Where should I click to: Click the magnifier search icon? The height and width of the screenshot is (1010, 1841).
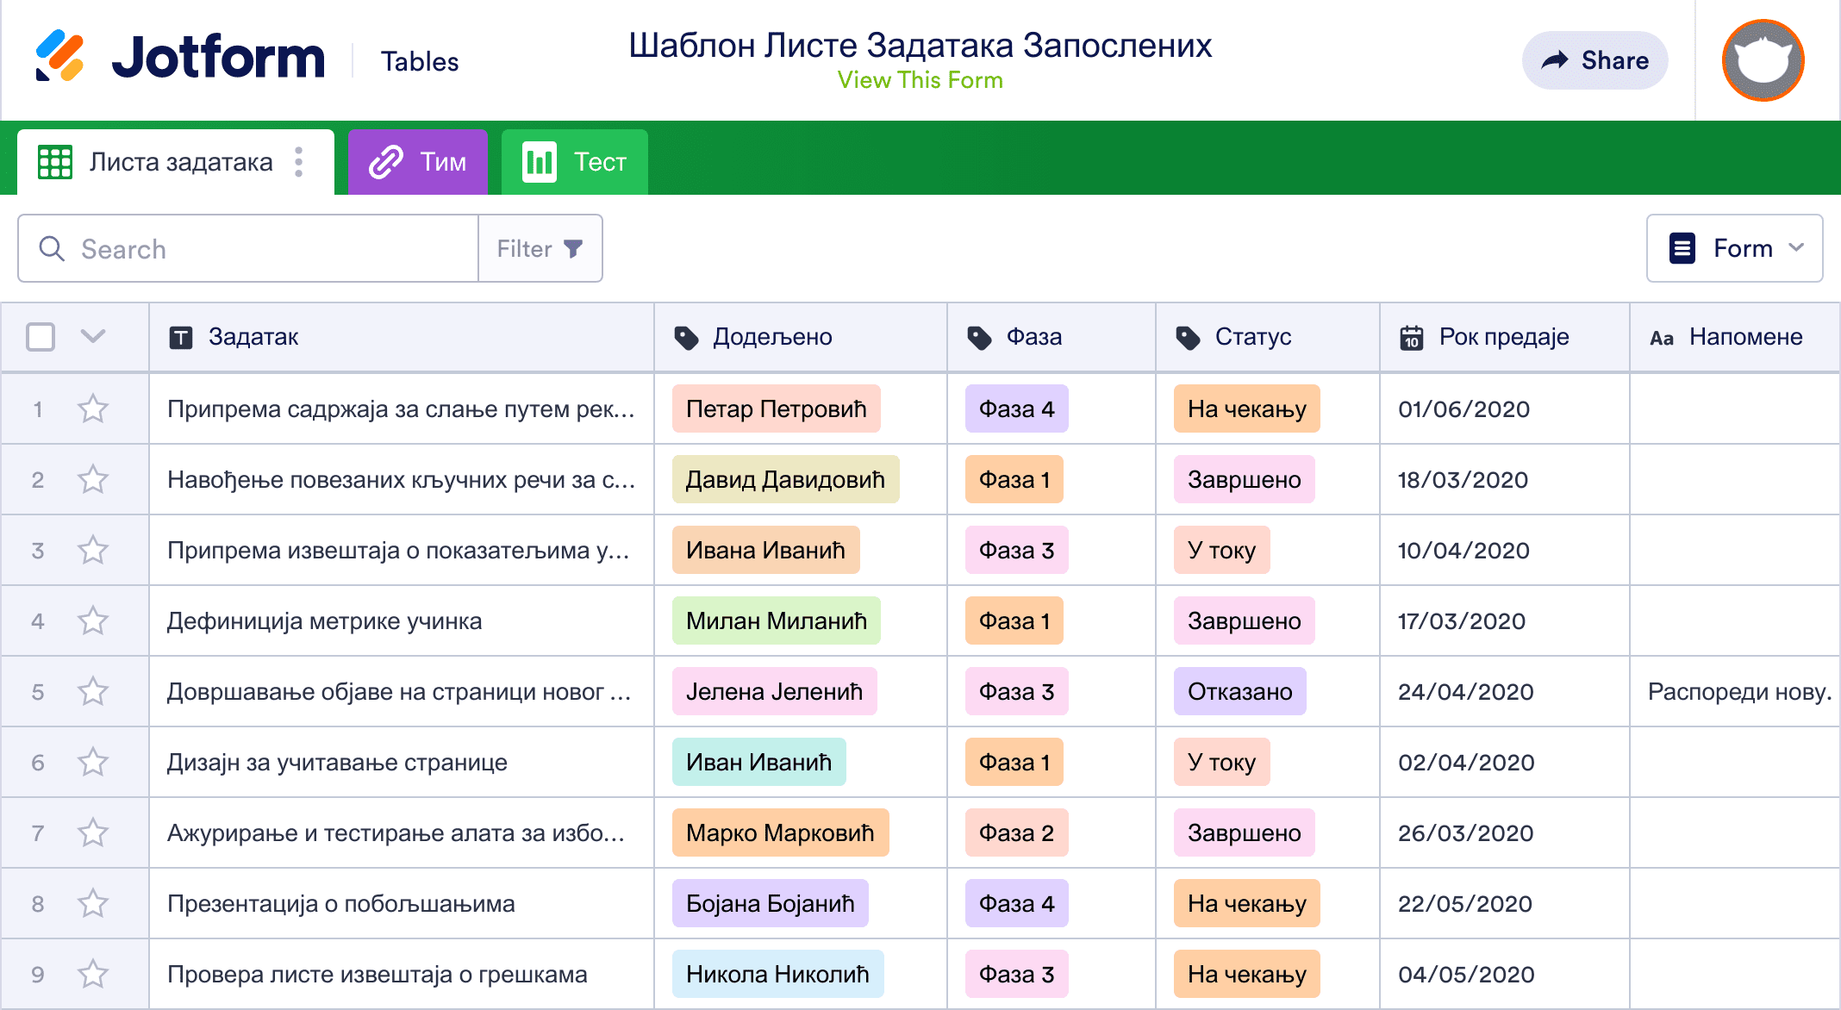[52, 248]
